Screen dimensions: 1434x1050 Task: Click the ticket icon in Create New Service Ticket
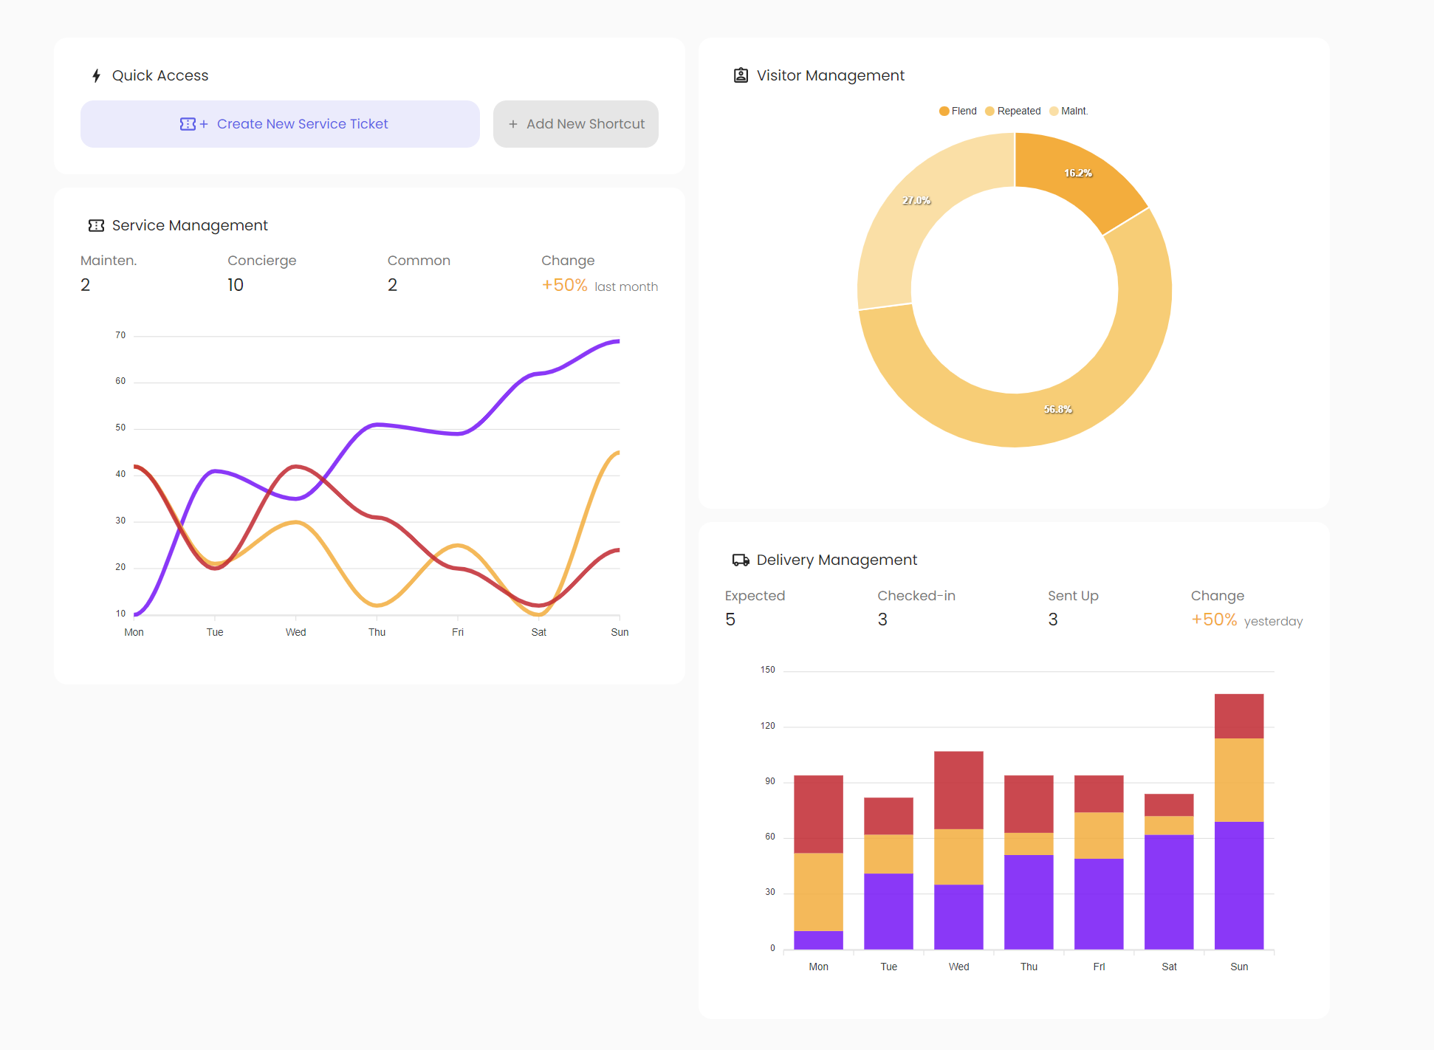click(x=188, y=124)
